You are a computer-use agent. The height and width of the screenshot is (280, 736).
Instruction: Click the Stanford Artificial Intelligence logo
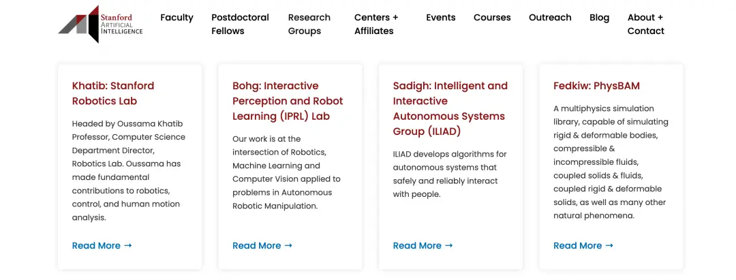[100, 25]
